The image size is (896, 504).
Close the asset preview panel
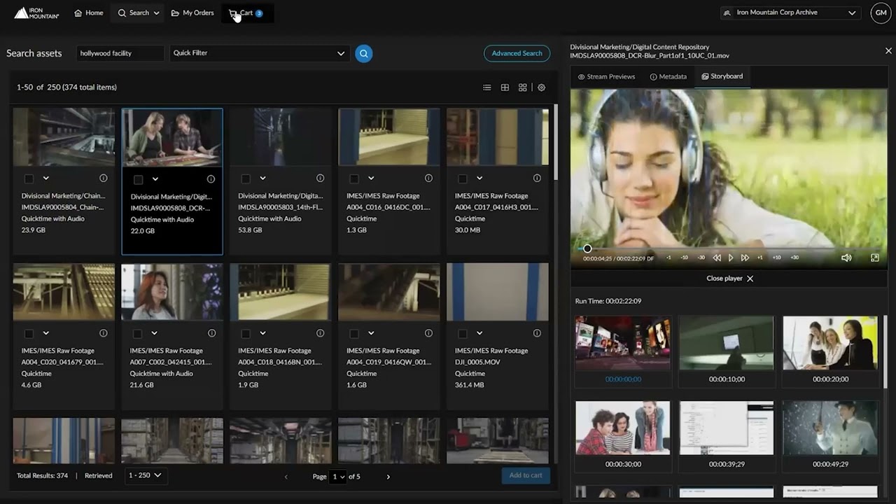888,51
